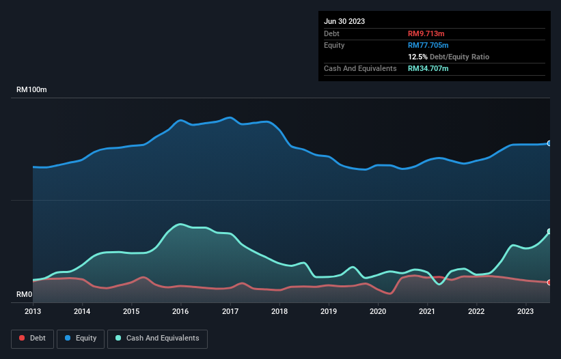Select the Cash And Equivalents line endpoint marker
This screenshot has width=561, height=359.
click(x=549, y=231)
